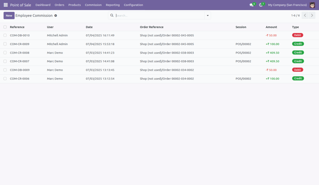This screenshot has width=319, height=185.
Task: Open the Commission menu
Action: (93, 5)
